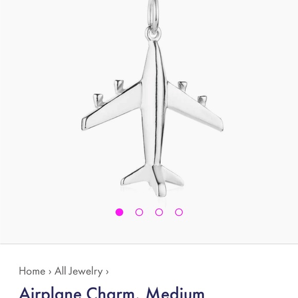Go to the All Jewelry breadcrumb
298x298 pixels.
(79, 271)
